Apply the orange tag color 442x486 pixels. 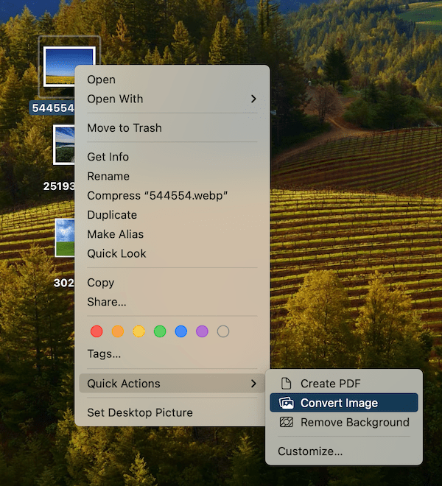coord(118,331)
